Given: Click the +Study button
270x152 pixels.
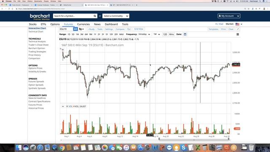Looking at the screenshot, I should coord(91,29).
